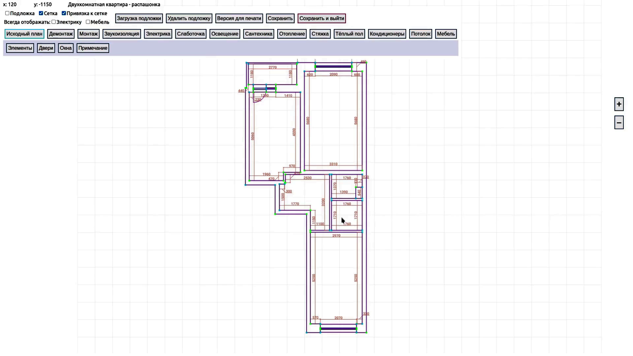The height and width of the screenshot is (356, 633).
Task: Select the Тёплый пол tab
Action: pos(349,34)
